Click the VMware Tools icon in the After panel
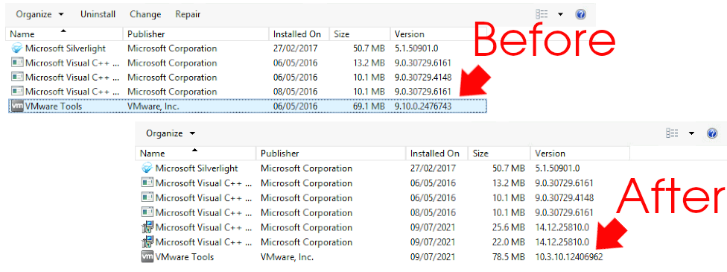The height and width of the screenshot is (272, 727). point(147,256)
